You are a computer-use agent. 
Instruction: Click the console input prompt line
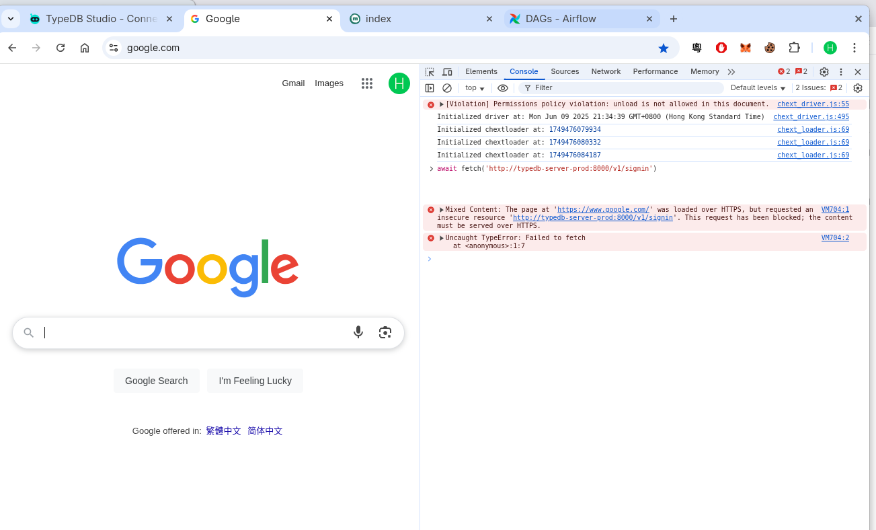click(x=645, y=259)
